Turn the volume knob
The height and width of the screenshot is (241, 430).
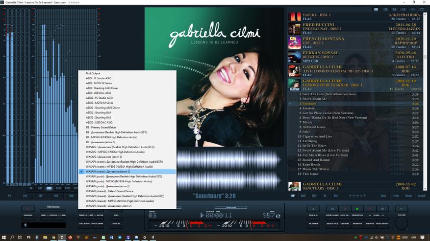[x=402, y=223]
